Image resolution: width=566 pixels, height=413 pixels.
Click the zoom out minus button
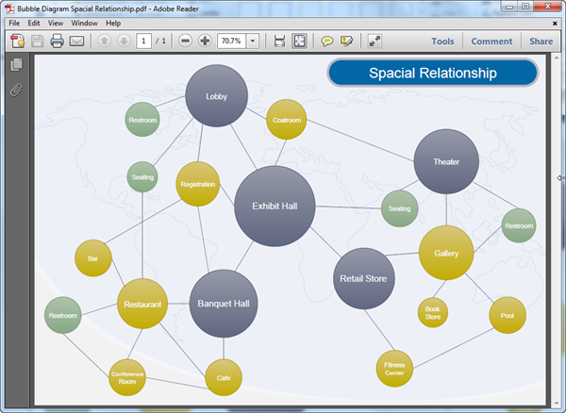(185, 41)
